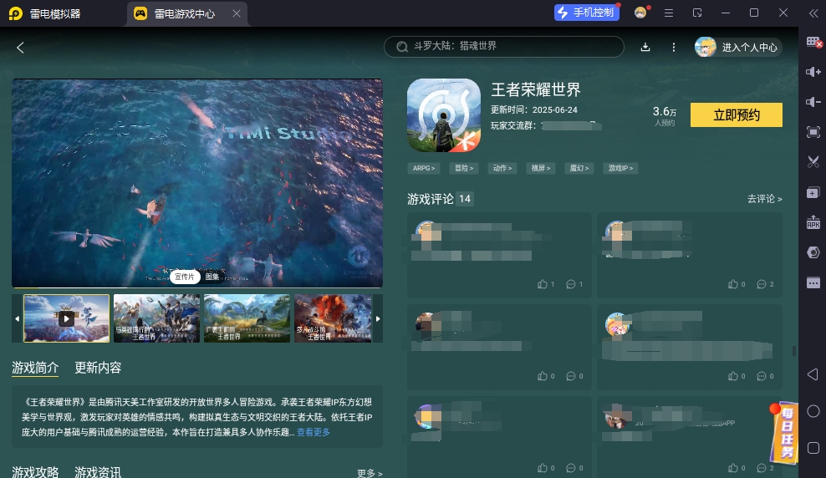This screenshot has width=826, height=478.
Task: Open emulator settings hexagon icon
Action: [x=813, y=252]
